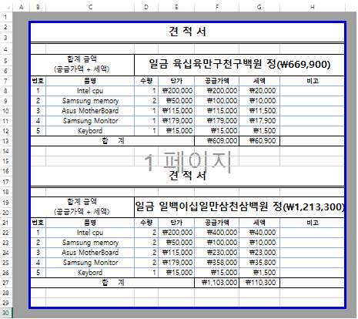Click the ₩40,000 tax cell in row 22
Screen dimensions: 358x319
[x=259, y=233]
